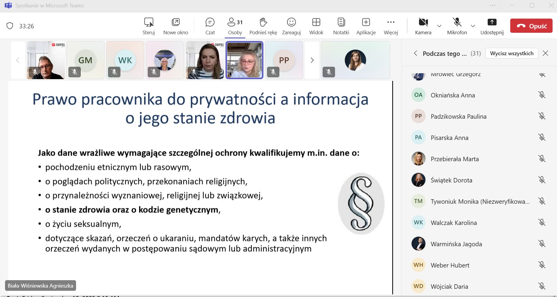
Task: Unmute using the Mikrofon button
Action: coord(457,26)
